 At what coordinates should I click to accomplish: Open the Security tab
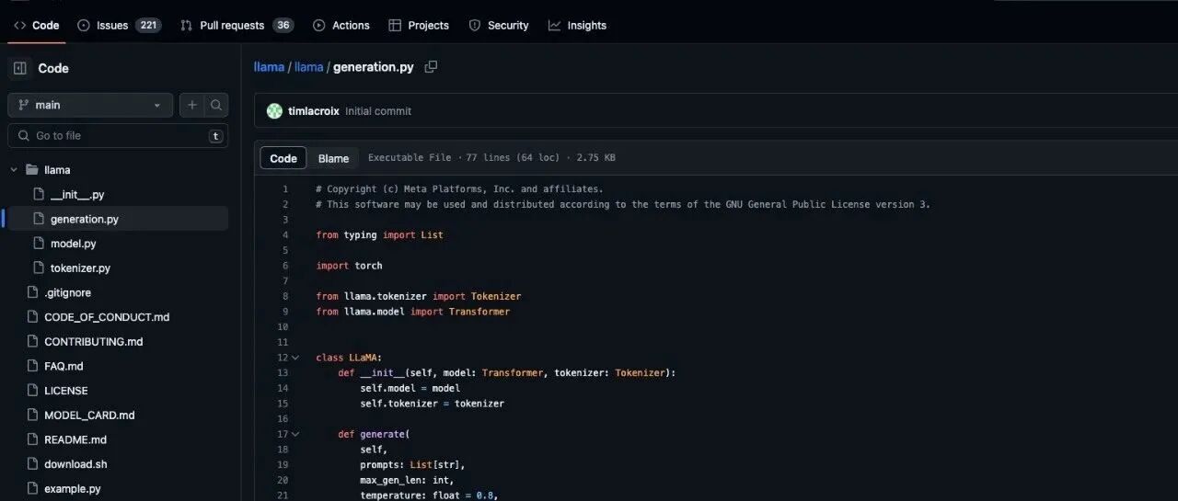[499, 26]
